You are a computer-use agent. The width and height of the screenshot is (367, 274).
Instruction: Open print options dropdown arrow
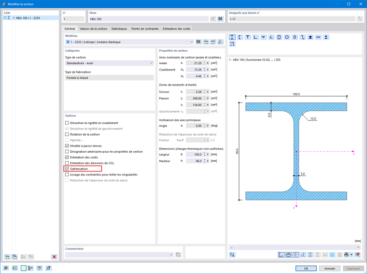[352, 255]
